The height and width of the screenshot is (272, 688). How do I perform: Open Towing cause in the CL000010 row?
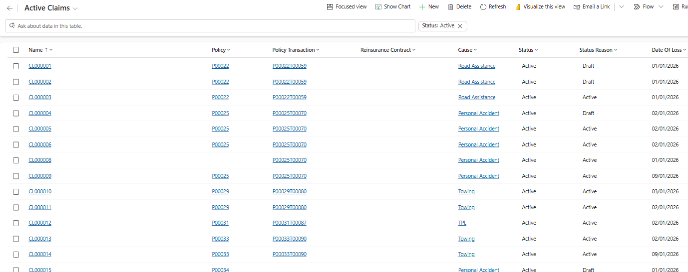(466, 191)
